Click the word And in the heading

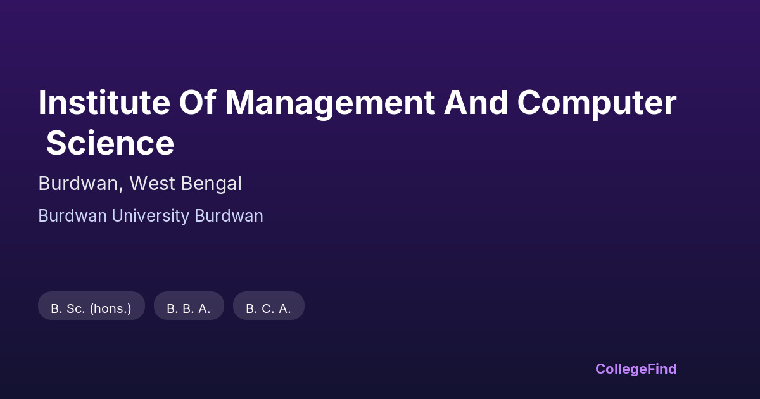coord(476,103)
